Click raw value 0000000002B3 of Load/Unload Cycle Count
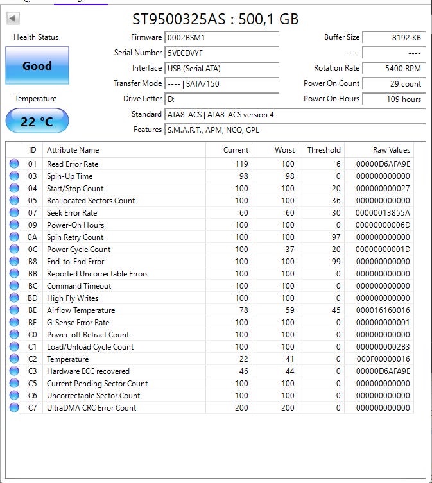 (383, 347)
